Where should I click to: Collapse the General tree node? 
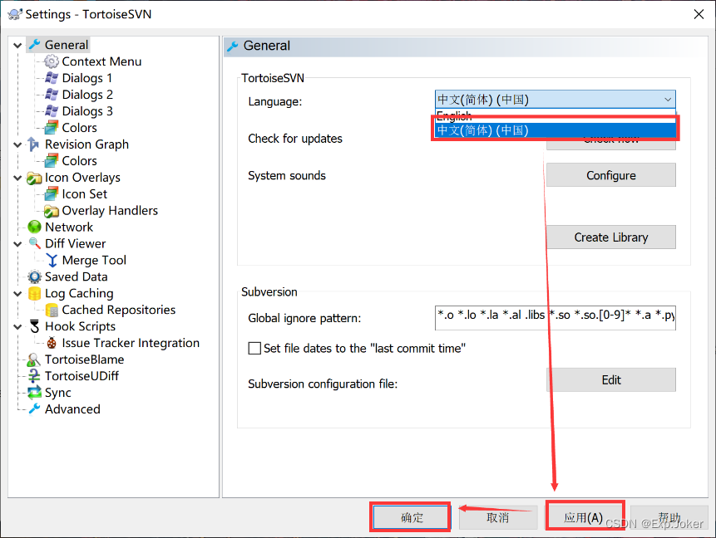click(x=18, y=45)
